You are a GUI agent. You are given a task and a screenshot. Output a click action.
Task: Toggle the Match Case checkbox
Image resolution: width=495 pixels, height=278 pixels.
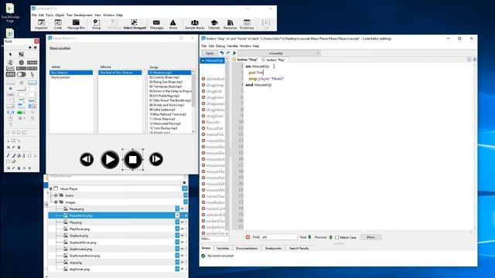tap(337, 237)
